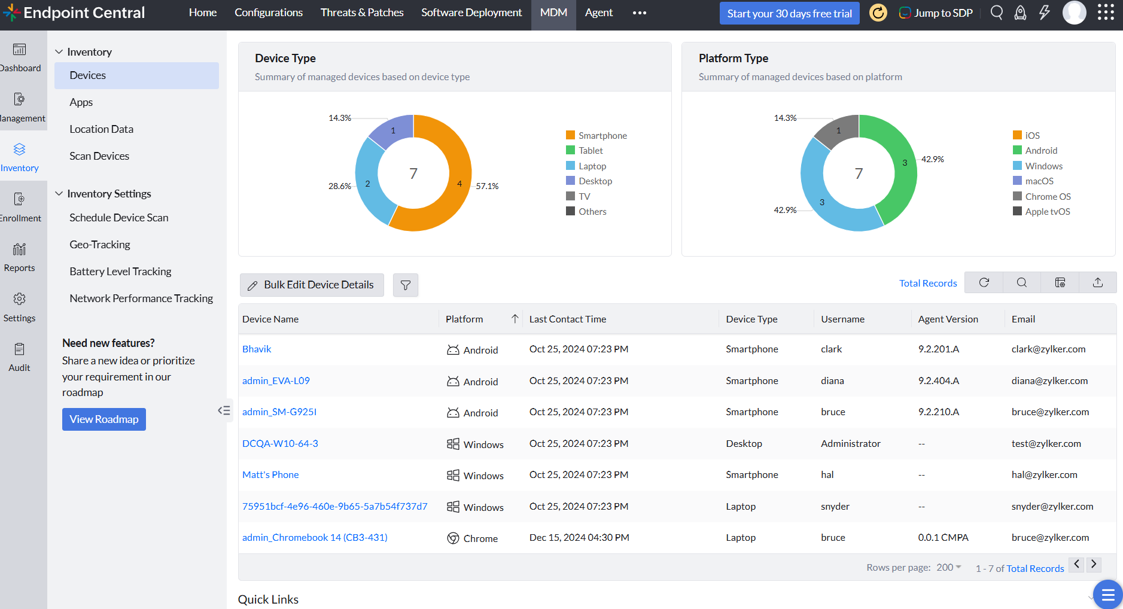Open Geo-Tracking setting

click(x=100, y=245)
